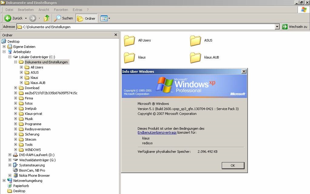The width and height of the screenshot is (310, 194).
Task: Select Lokaler Datenträger (C:) drive icon
Action: (15, 57)
